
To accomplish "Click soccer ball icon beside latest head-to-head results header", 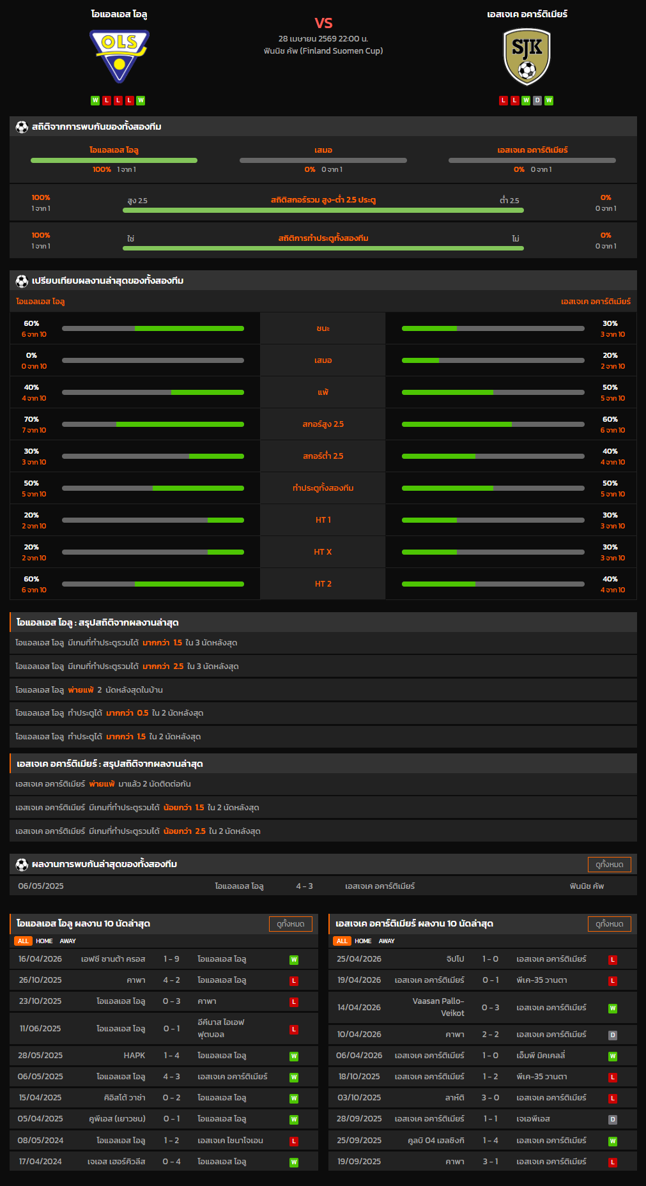I will (22, 864).
